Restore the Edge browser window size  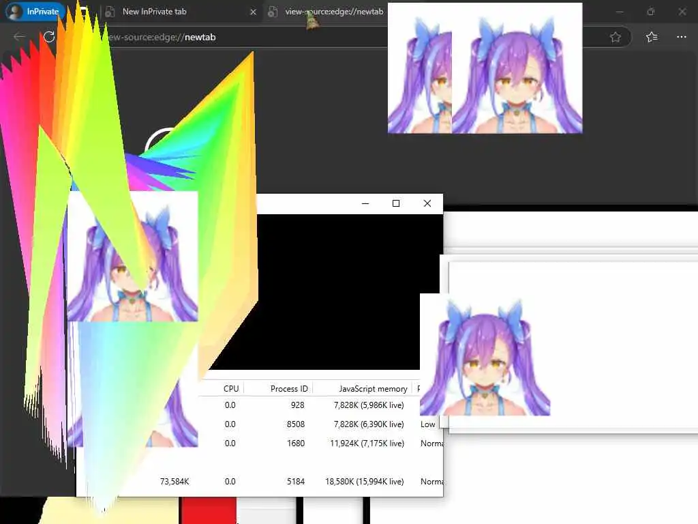coord(651,12)
